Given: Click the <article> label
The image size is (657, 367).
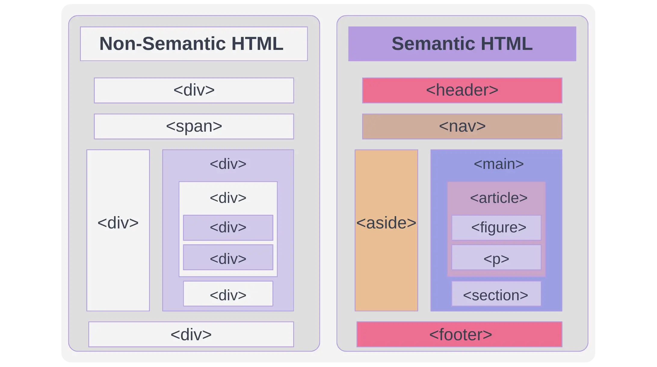Looking at the screenshot, I should click(x=498, y=198).
